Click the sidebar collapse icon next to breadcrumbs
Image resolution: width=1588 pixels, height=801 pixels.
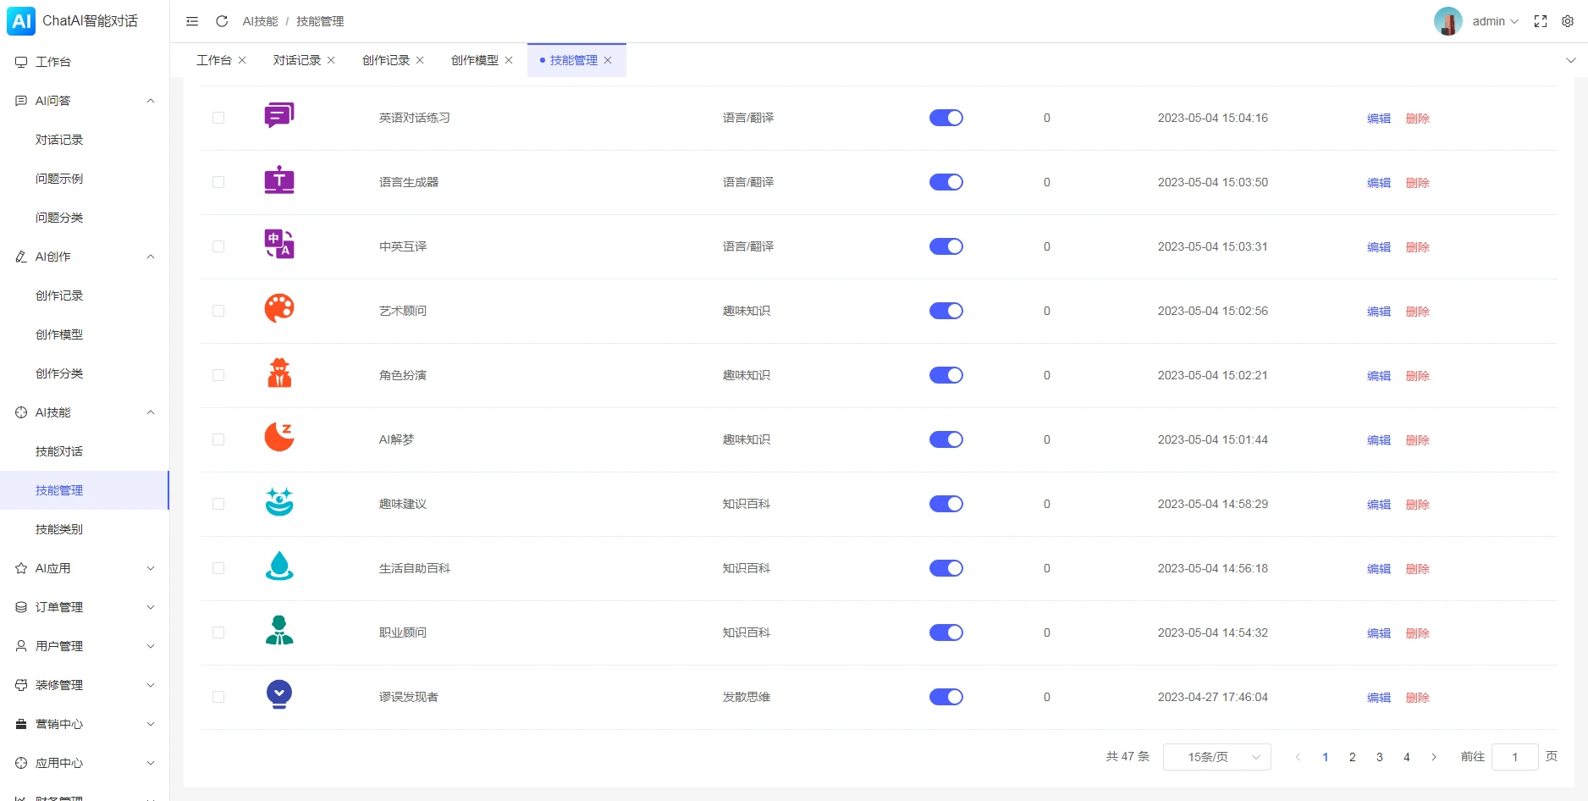[x=192, y=21]
